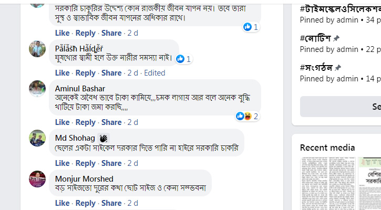Click Aminul Bashar's profile avatar
The width and height of the screenshot is (381, 210).
pos(37,89)
